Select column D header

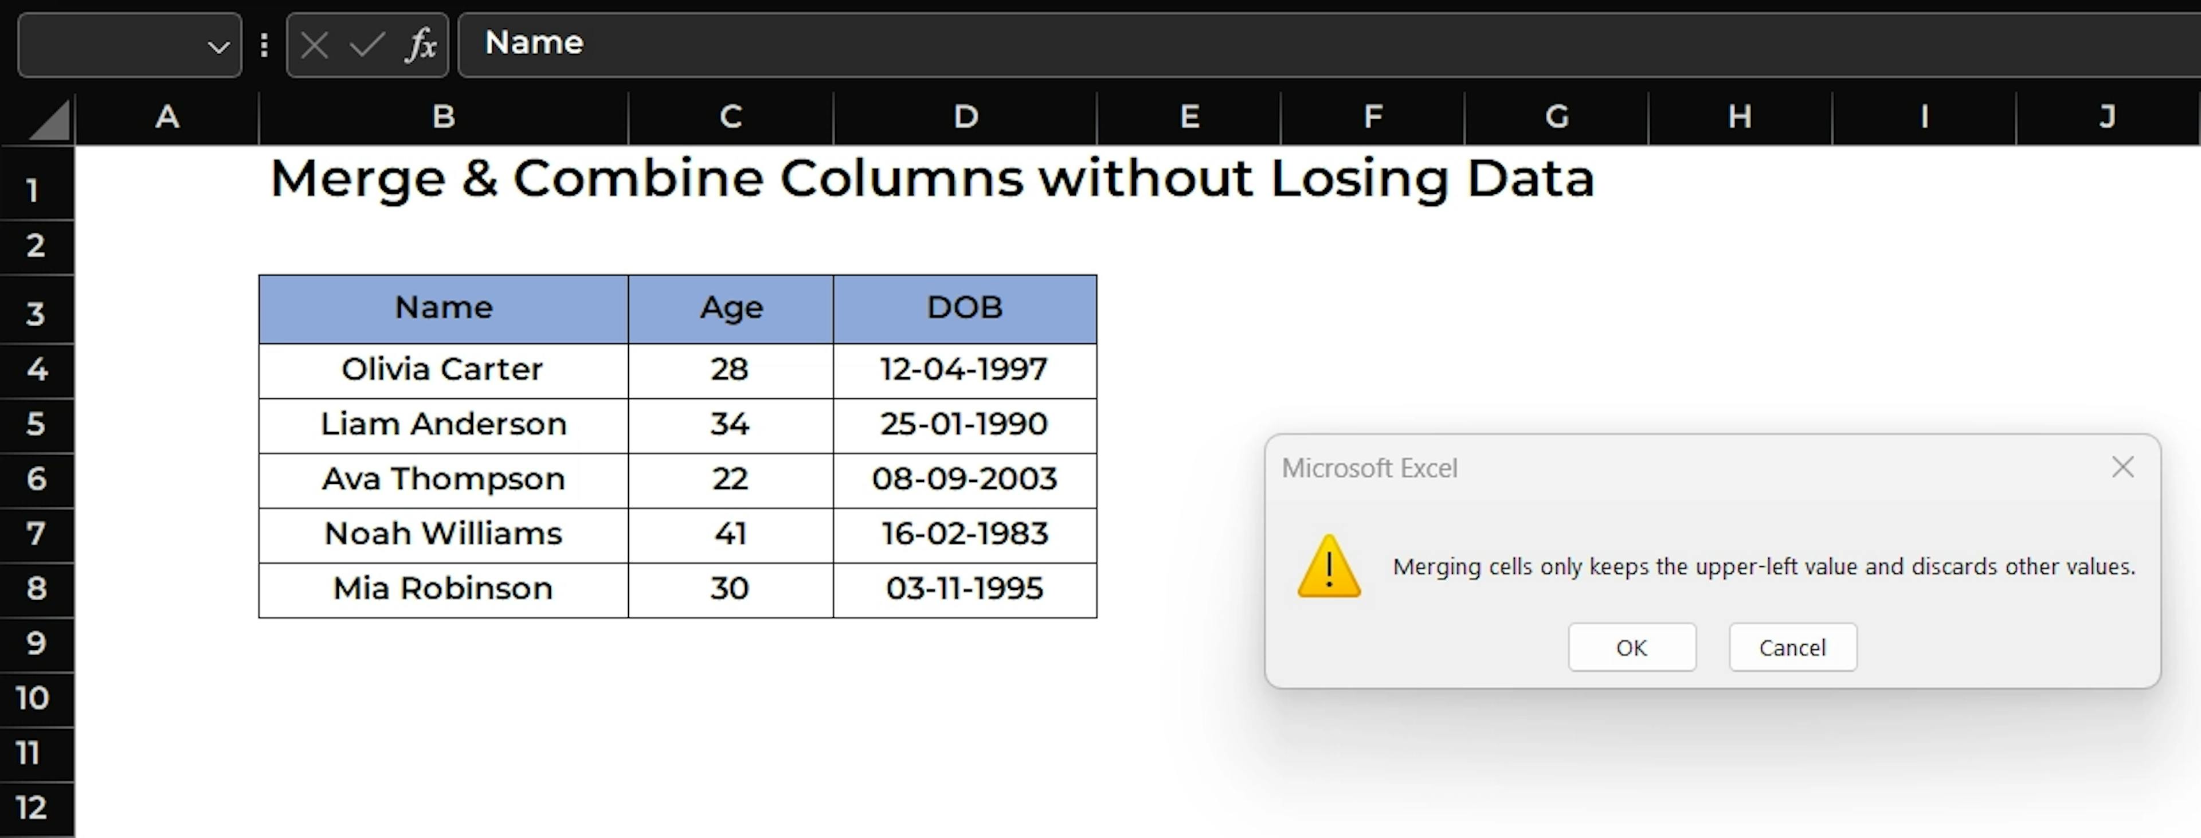(965, 117)
